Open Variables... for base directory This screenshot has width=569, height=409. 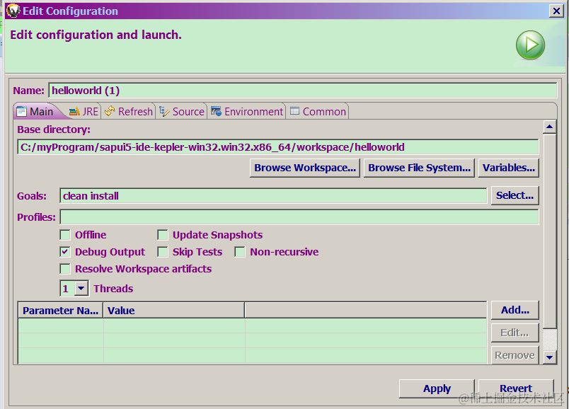pyautogui.click(x=508, y=168)
